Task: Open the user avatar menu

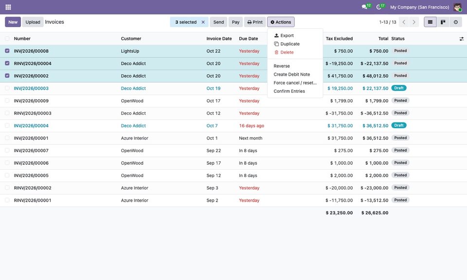Action: pyautogui.click(x=457, y=7)
